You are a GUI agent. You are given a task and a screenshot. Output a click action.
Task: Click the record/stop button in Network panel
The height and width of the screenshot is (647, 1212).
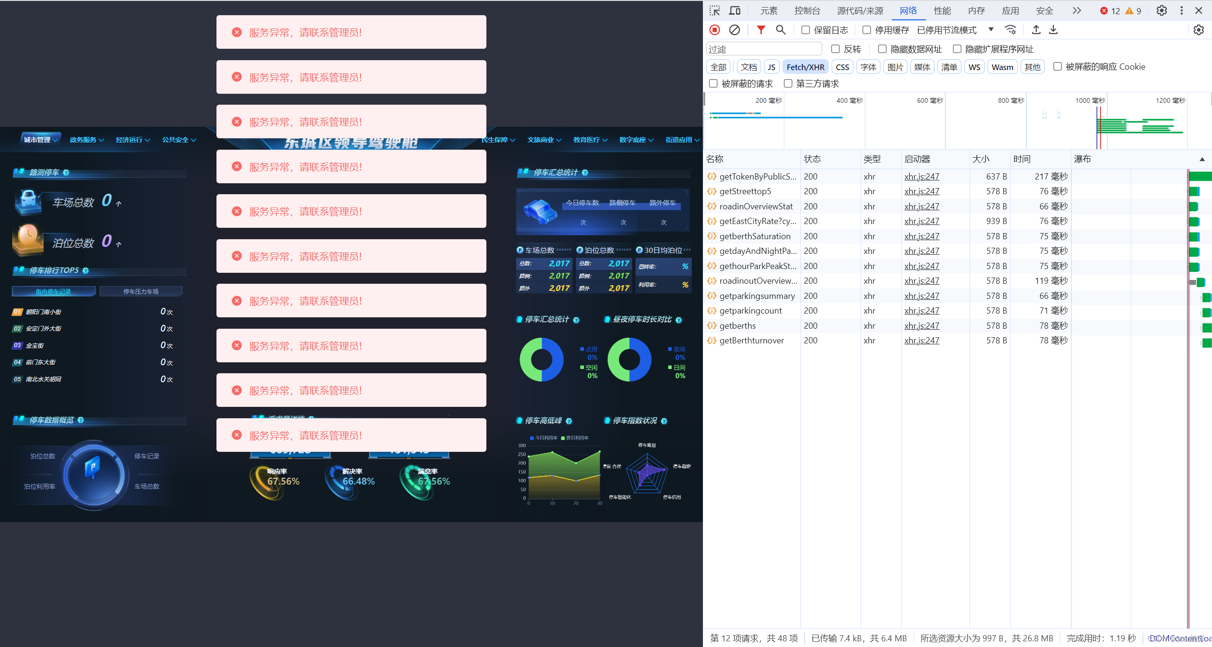pos(715,30)
